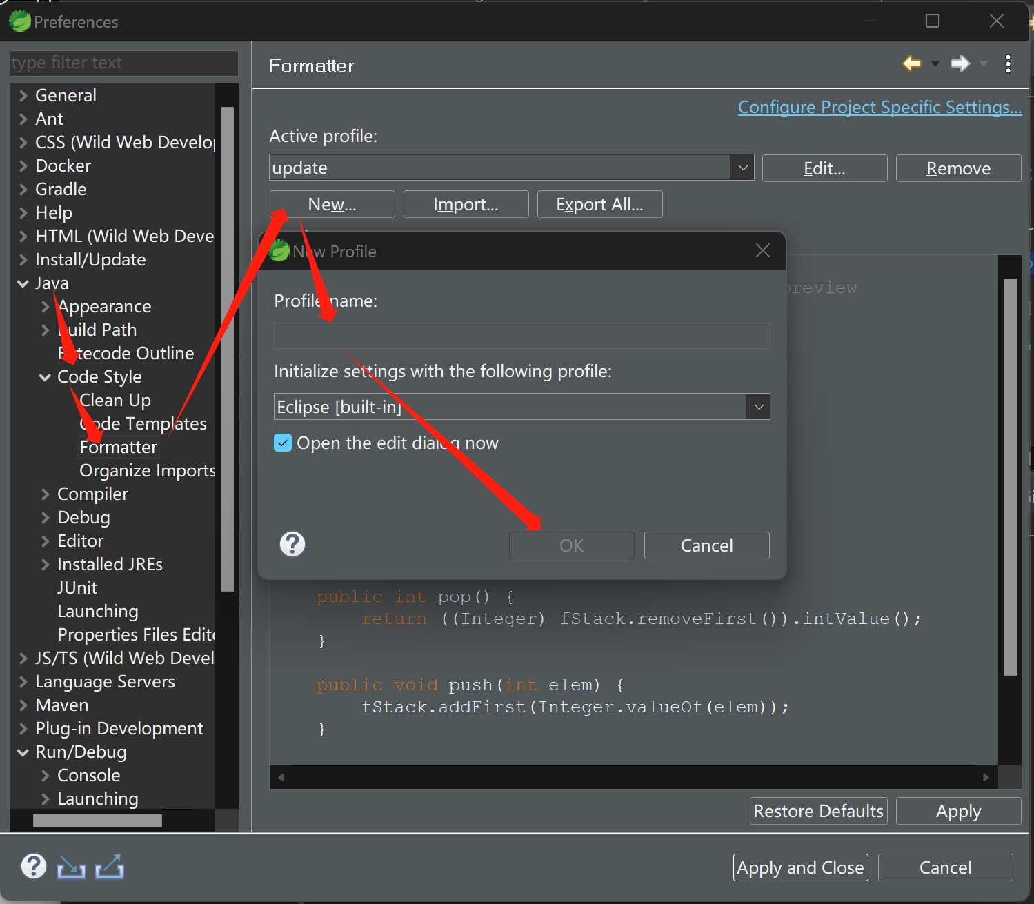Maximize the Preferences window
This screenshot has width=1034, height=904.
(x=932, y=21)
